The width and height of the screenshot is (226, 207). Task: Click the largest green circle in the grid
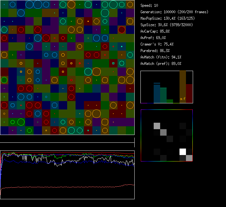tap(21, 122)
